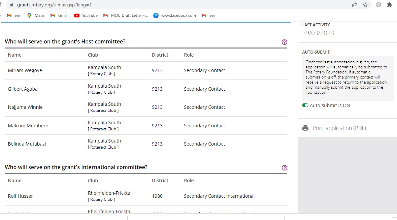Click district 9213 in Gilbert Agaba row

coord(157,89)
